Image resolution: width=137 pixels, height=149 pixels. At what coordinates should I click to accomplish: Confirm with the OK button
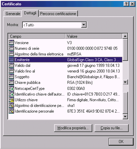121,142
